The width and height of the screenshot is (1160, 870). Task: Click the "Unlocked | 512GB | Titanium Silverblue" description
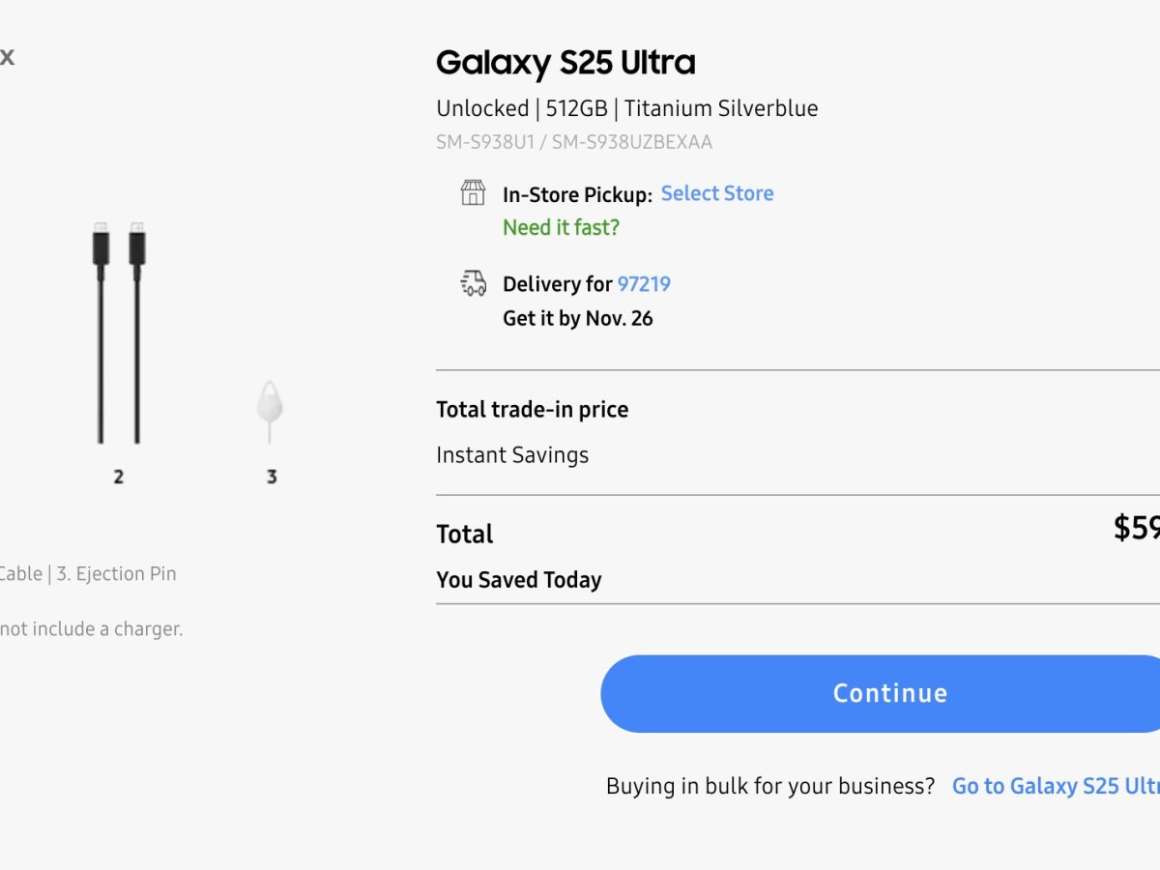626,108
